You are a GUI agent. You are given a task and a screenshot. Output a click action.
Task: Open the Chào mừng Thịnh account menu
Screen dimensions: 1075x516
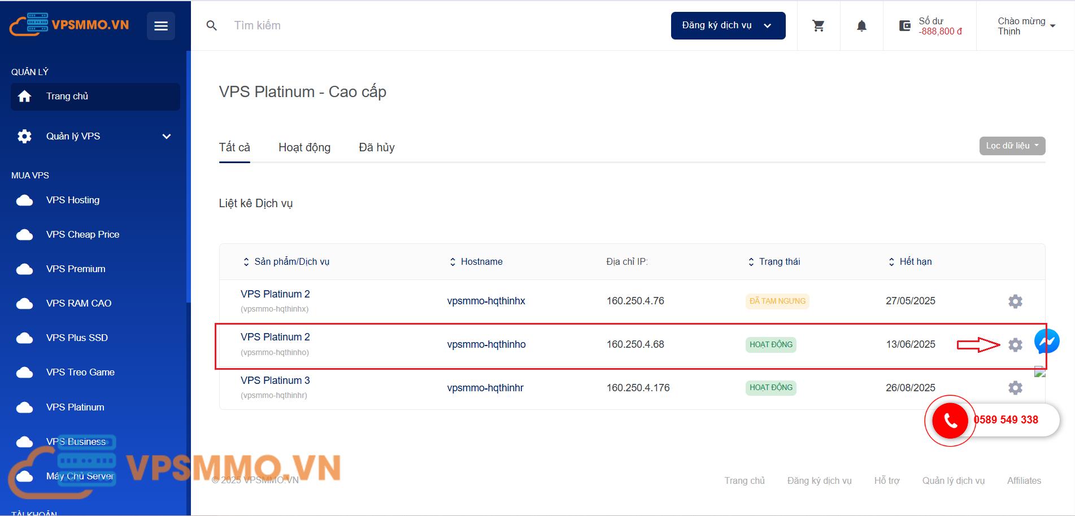point(1026,26)
